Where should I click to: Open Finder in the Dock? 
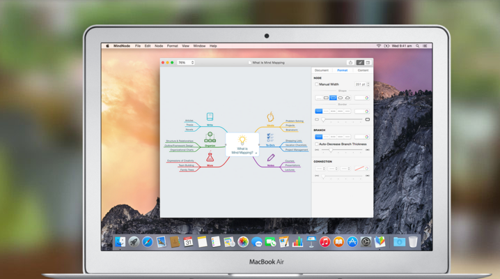pyautogui.click(x=120, y=242)
